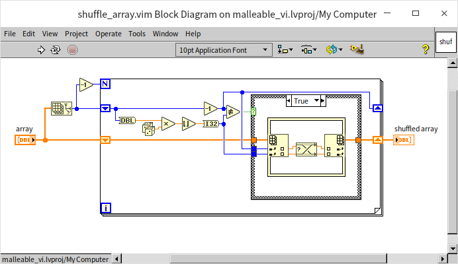Select the Multiply function node
458x264 pixels.
[167, 123]
